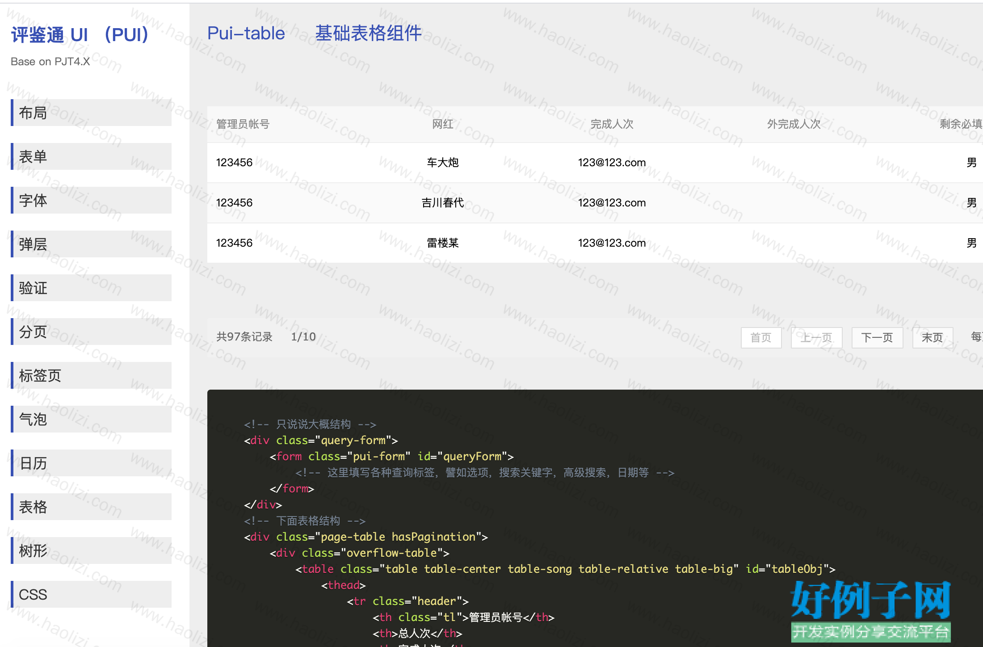The height and width of the screenshot is (647, 983).
Task: Click the 共97条记录 record count
Action: [x=244, y=336]
